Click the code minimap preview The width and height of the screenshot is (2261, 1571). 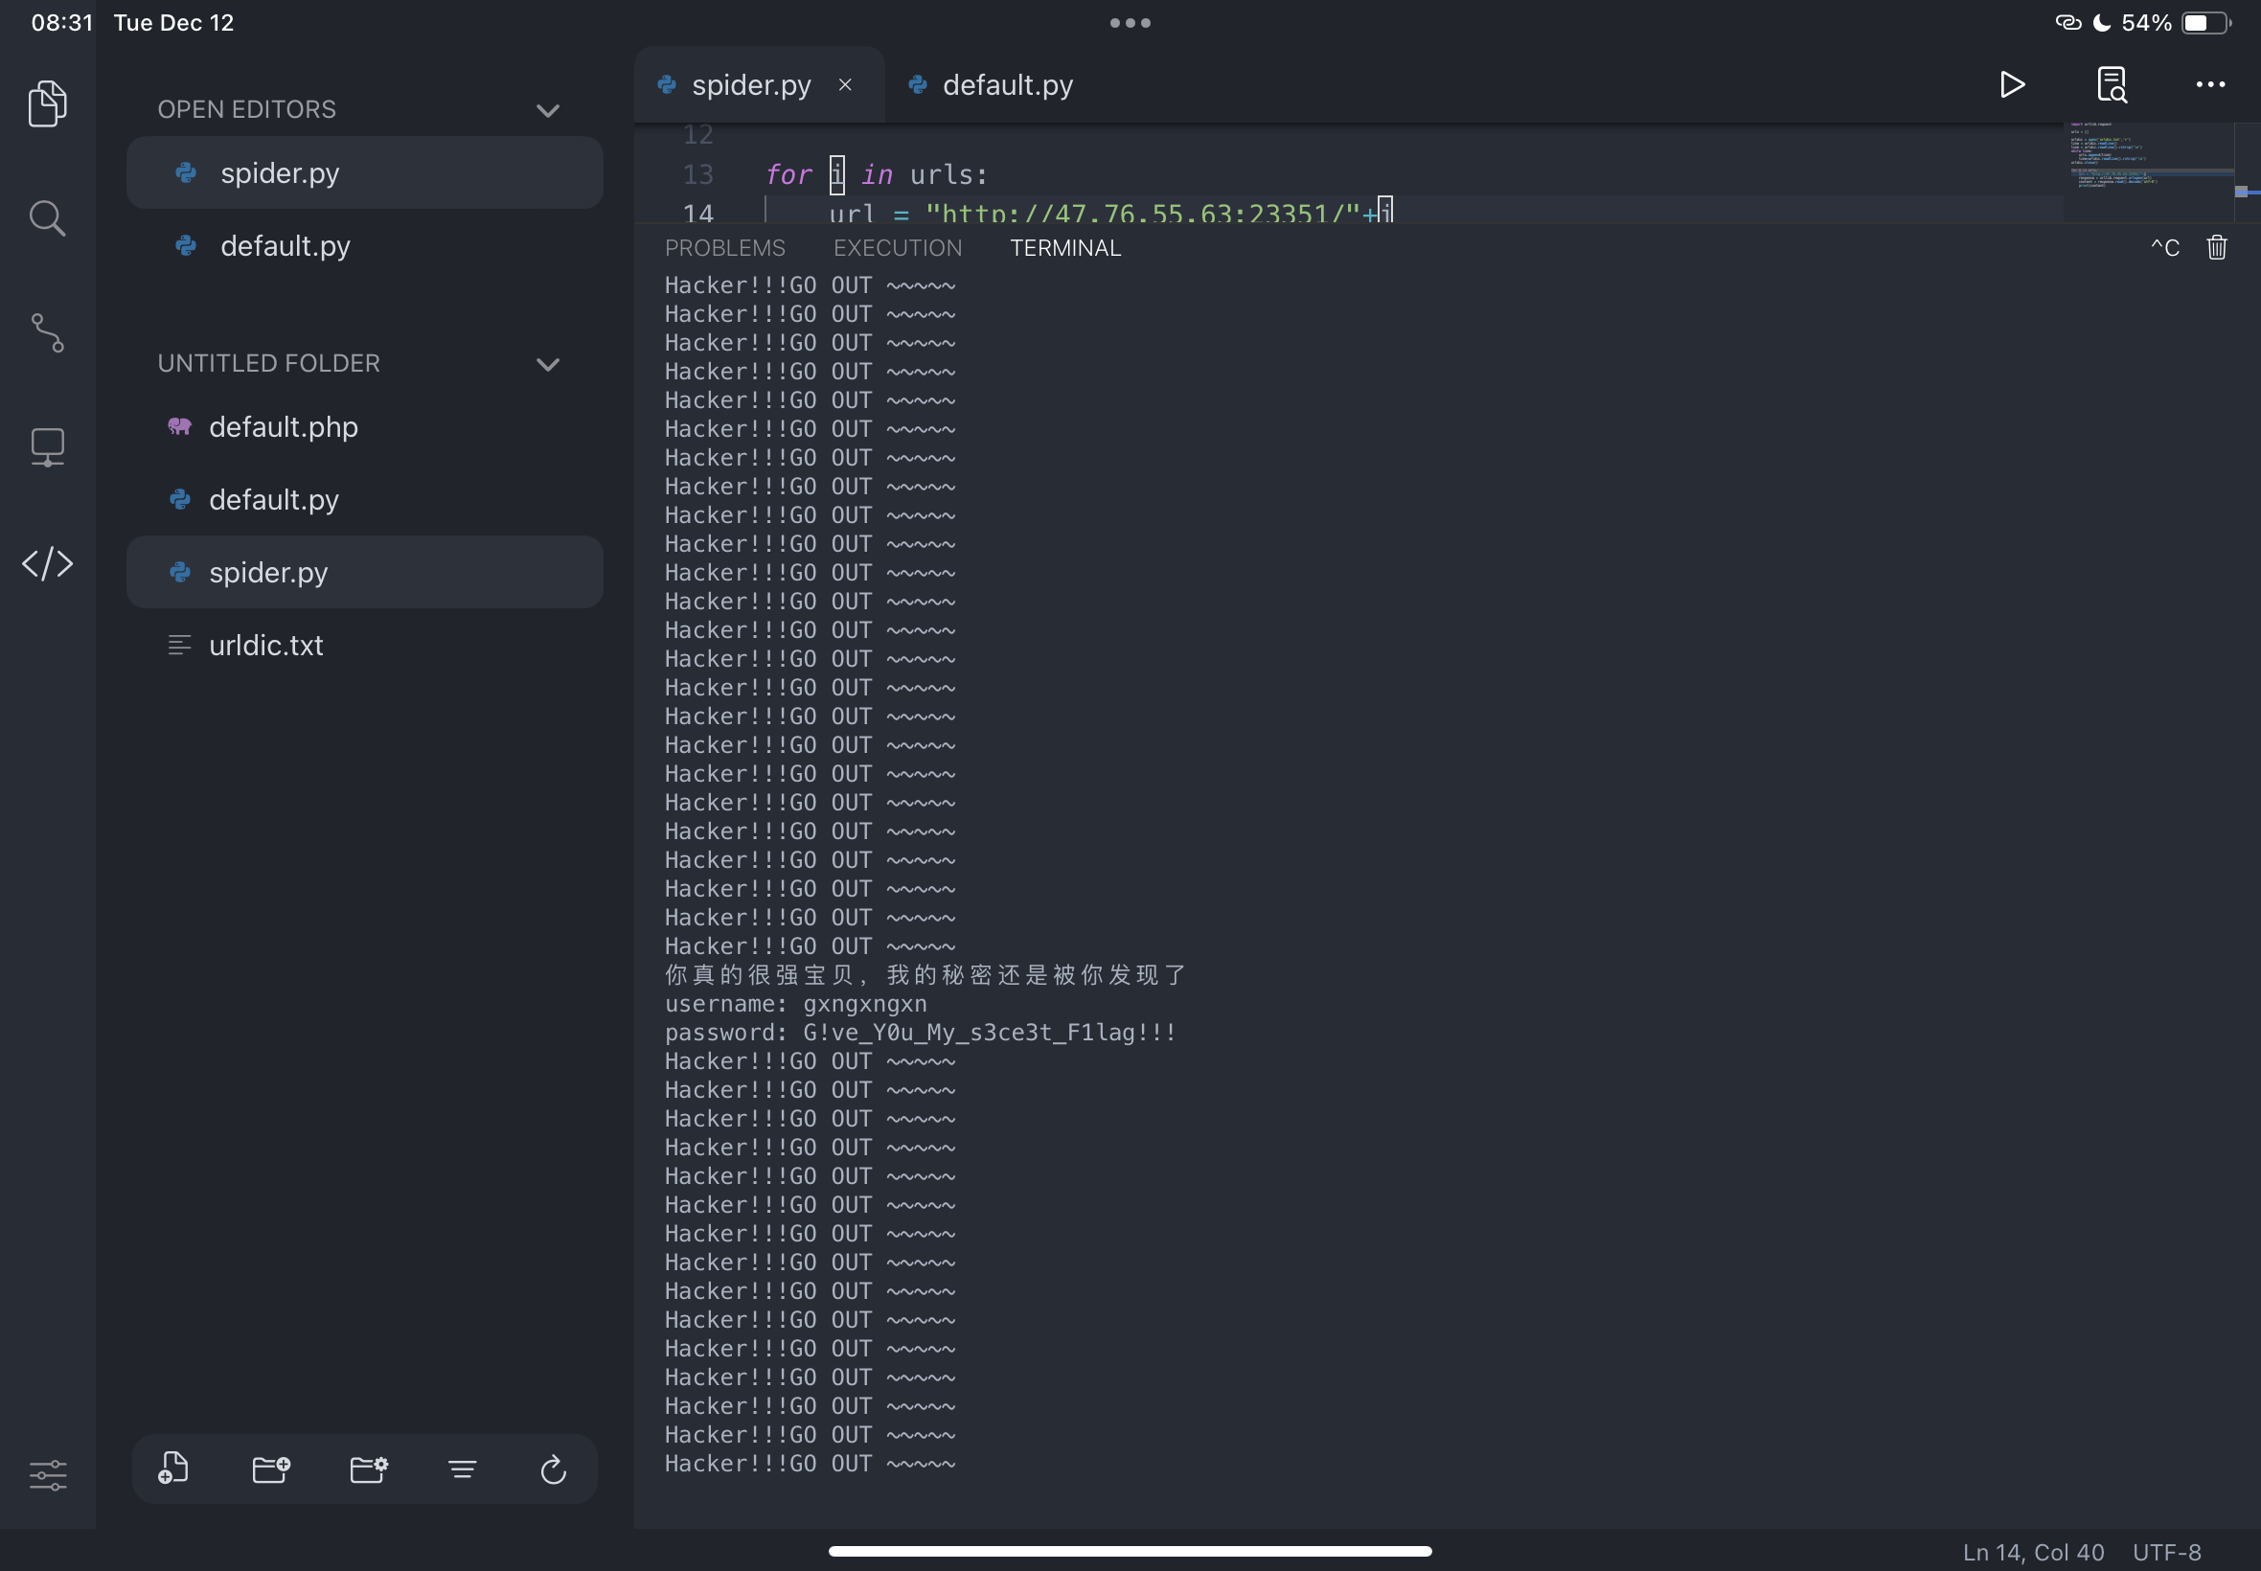pyautogui.click(x=2147, y=171)
